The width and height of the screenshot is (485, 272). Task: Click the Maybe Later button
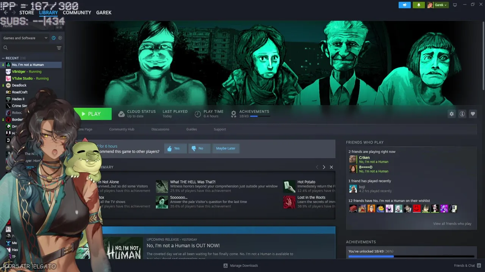tap(226, 148)
